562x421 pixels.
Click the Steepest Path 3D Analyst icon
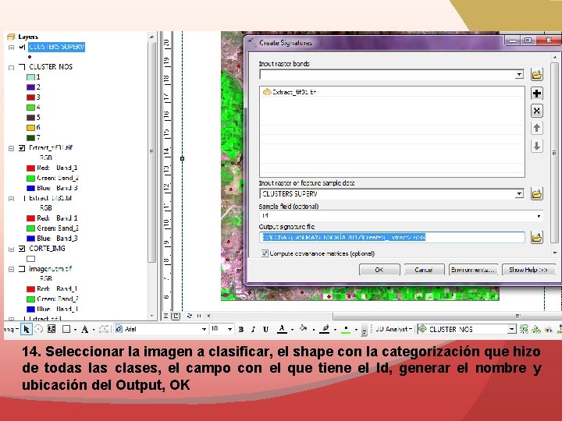click(x=536, y=329)
